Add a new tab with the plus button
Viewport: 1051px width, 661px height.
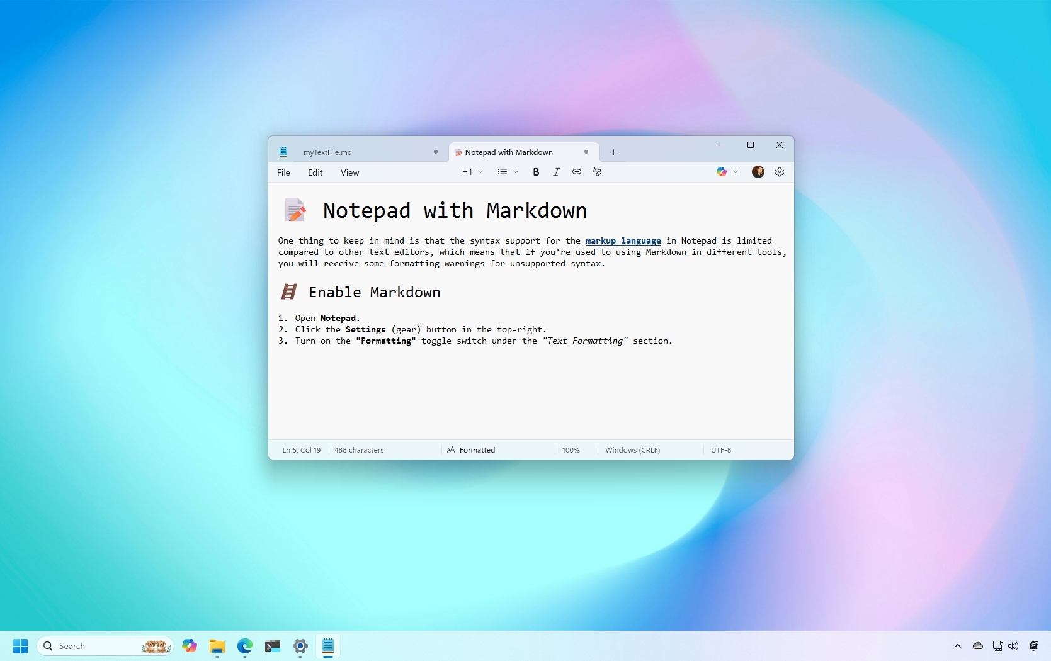point(613,152)
